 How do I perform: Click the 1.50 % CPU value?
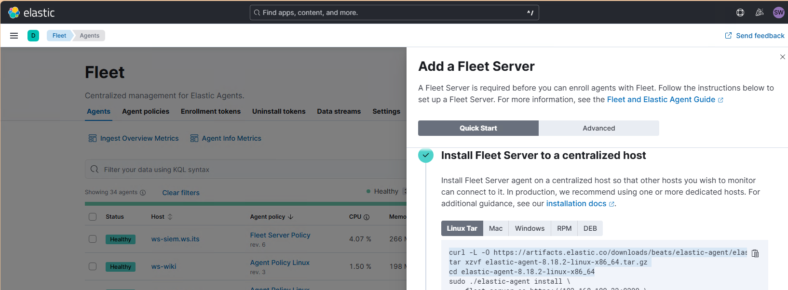coord(360,266)
